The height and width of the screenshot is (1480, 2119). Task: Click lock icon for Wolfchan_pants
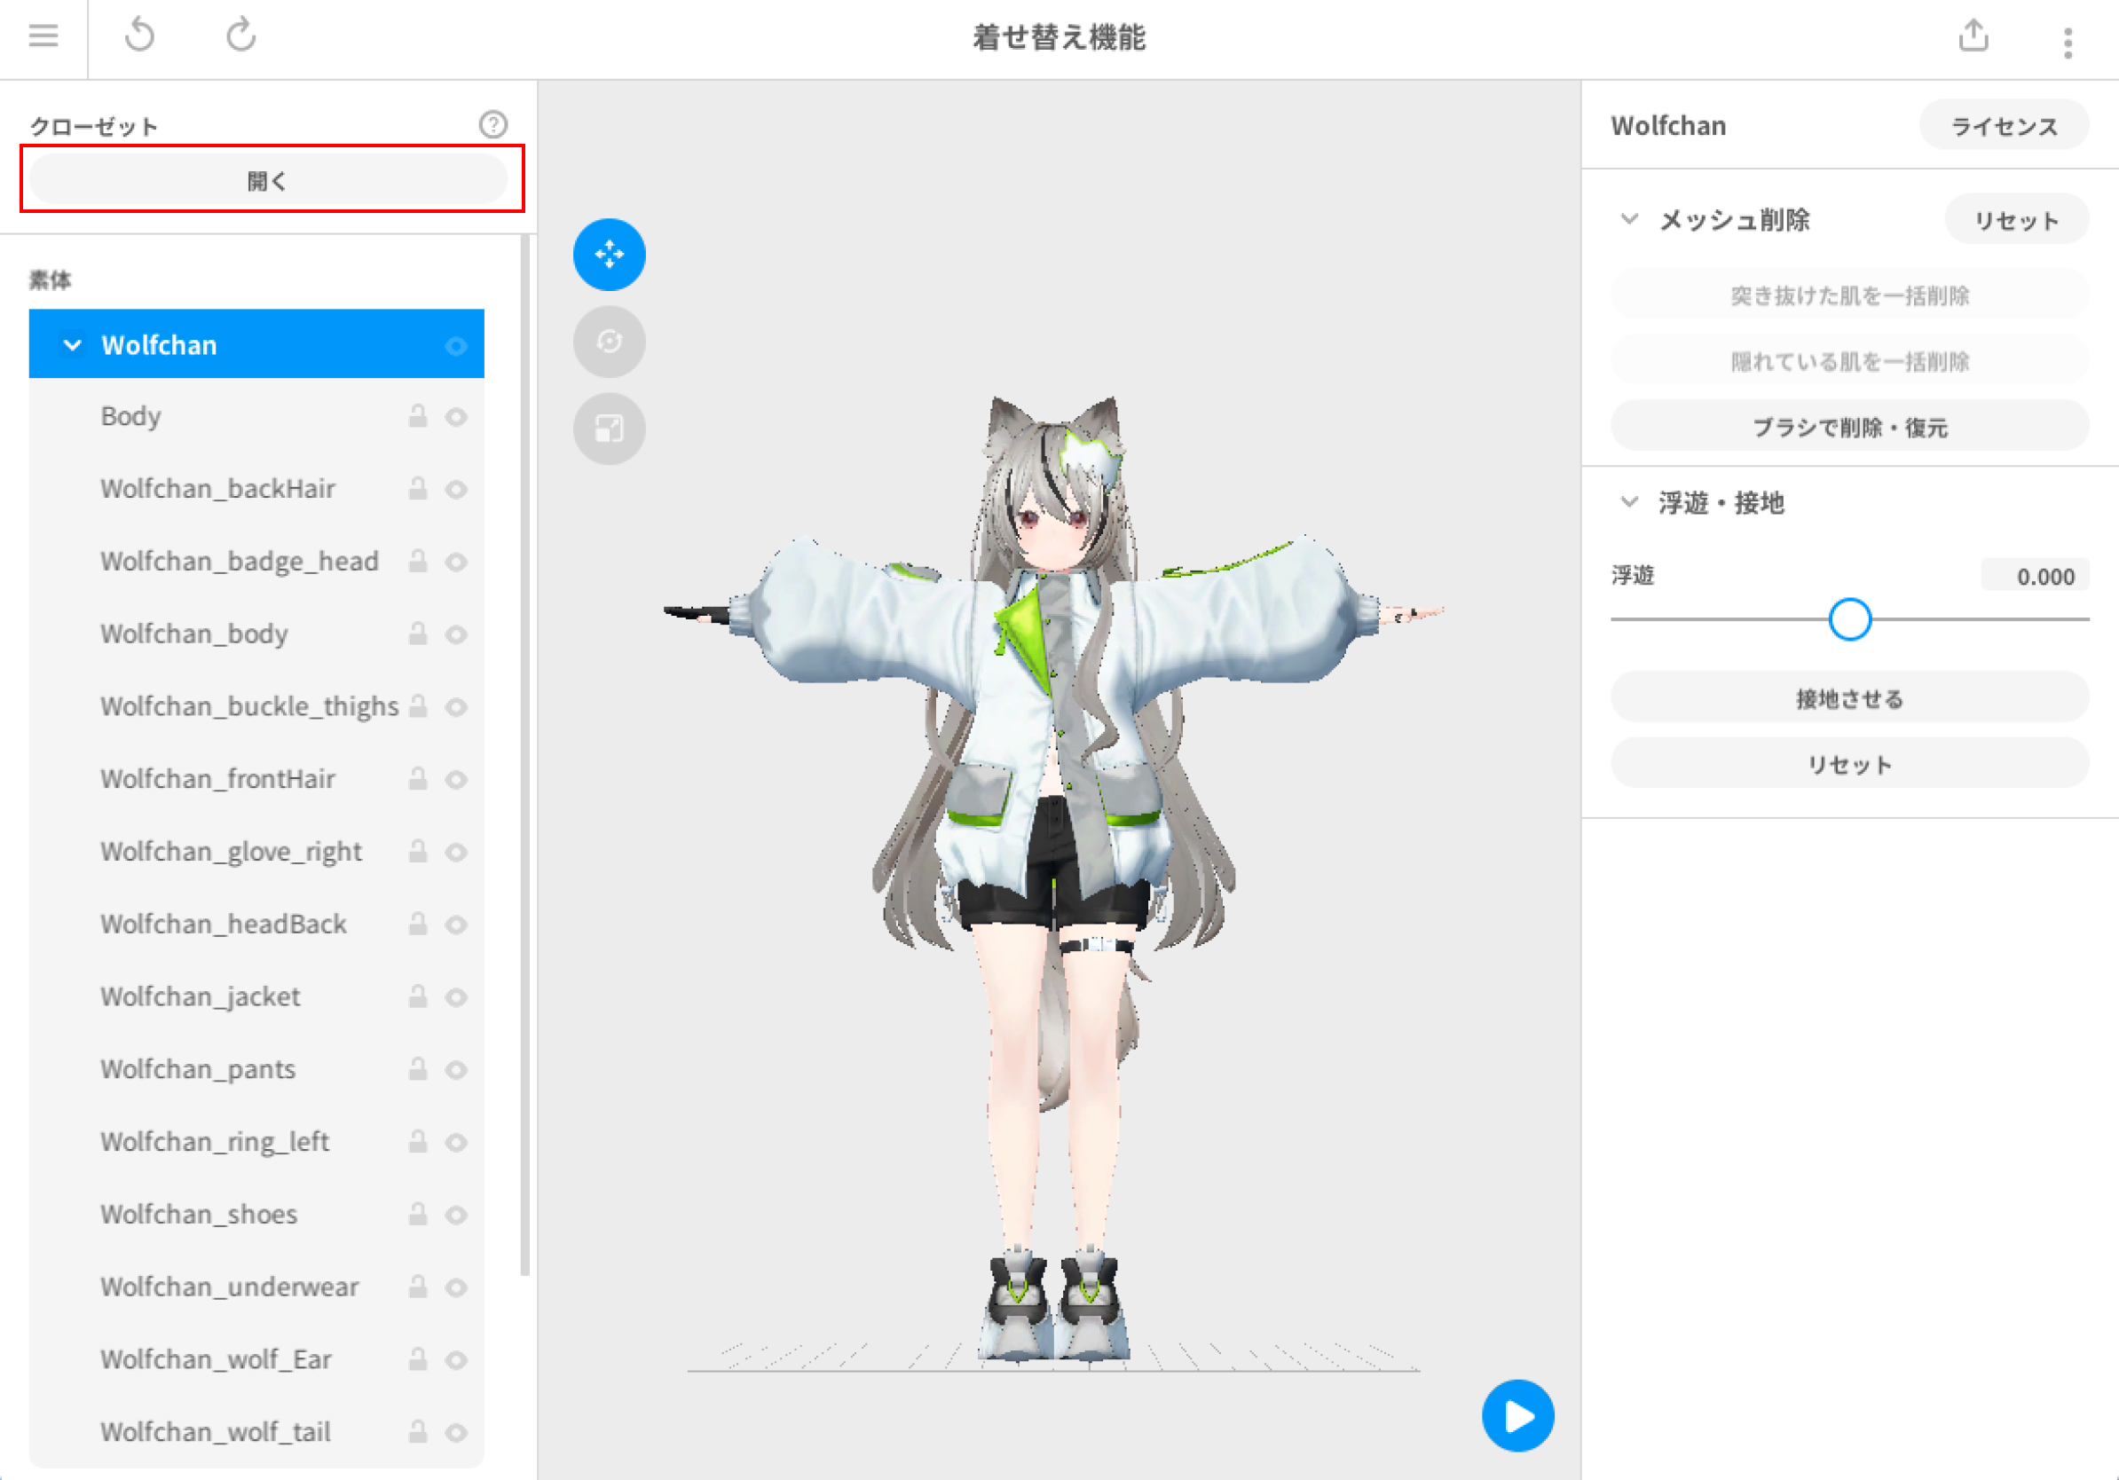(x=418, y=1068)
